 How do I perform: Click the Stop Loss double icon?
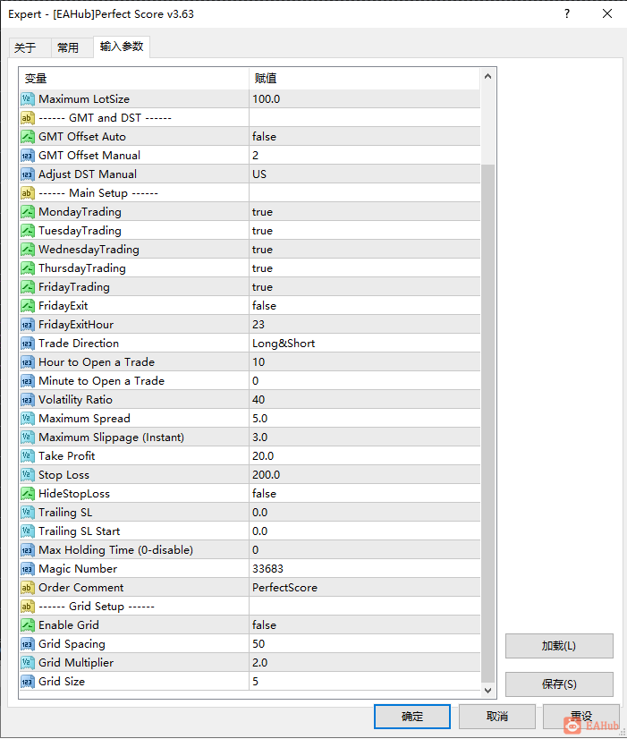(x=28, y=475)
